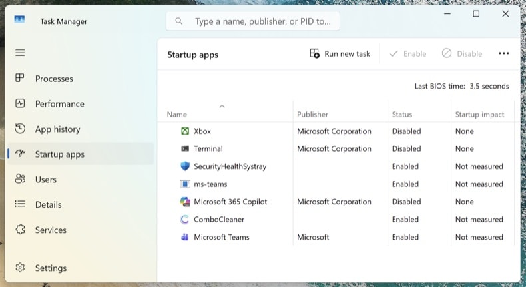Sort by the Publisher column header
Image resolution: width=526 pixels, height=287 pixels.
coord(313,114)
